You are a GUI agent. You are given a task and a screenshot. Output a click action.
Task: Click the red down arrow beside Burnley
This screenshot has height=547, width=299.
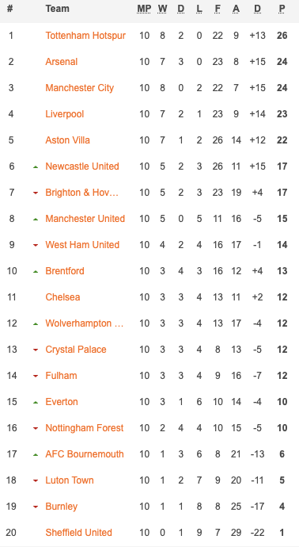pyautogui.click(x=35, y=507)
